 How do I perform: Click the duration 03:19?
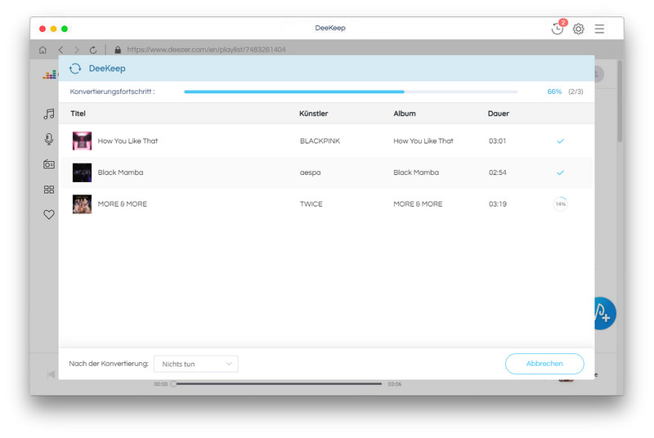coord(498,204)
